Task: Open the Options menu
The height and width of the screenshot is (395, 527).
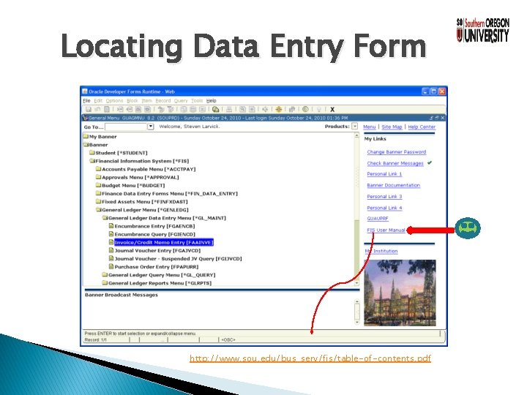Action: (x=114, y=100)
